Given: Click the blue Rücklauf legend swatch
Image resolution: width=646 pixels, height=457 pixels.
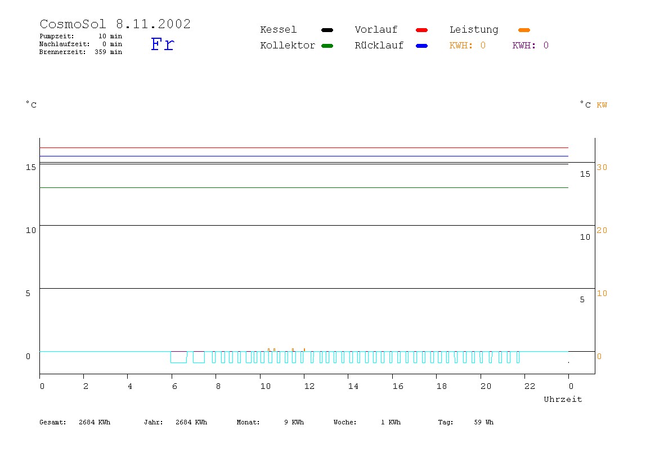Looking at the screenshot, I should [x=422, y=46].
